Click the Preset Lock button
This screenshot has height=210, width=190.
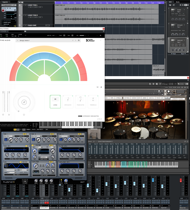[160, 98]
